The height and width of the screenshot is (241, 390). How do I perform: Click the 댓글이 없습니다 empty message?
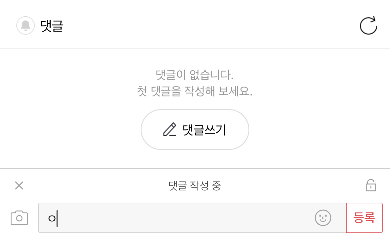pos(194,75)
